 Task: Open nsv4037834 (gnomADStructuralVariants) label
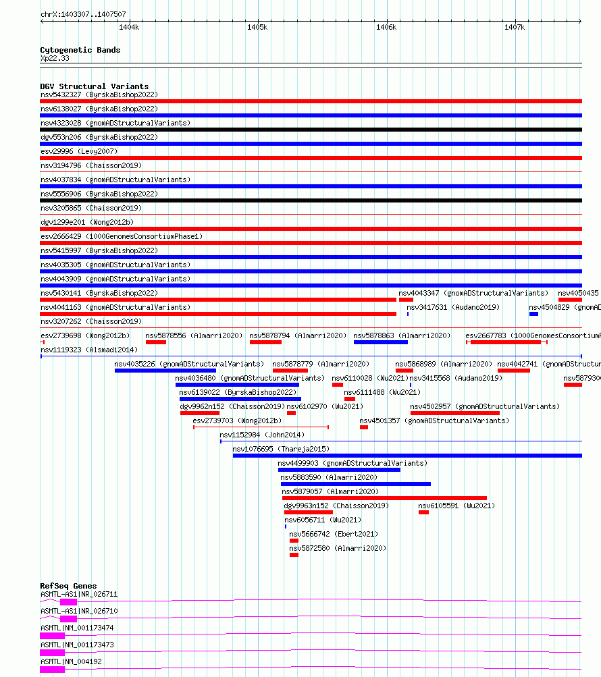[115, 180]
